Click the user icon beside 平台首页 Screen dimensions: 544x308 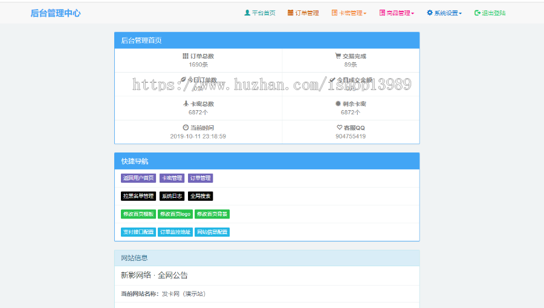coord(247,13)
